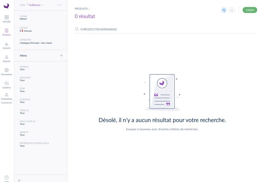Open the Catégorie Catalogue Principal selector

pyautogui.click(x=36, y=41)
